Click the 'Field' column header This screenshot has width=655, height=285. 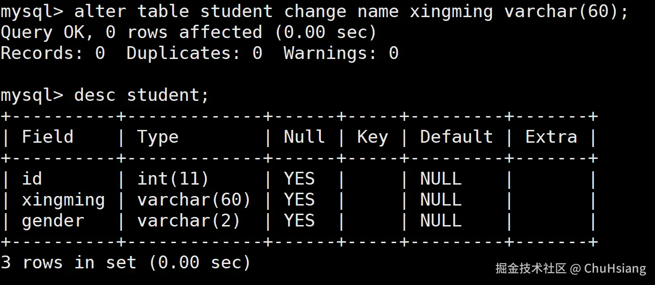(48, 137)
